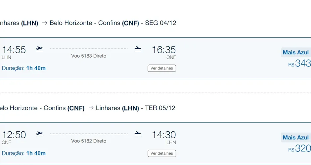Image resolution: width=311 pixels, height=165 pixels.
Task: Click Voo 5183 Direto text
Action: click(89, 56)
